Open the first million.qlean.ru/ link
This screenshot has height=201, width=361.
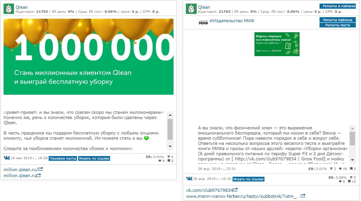[x=21, y=170]
